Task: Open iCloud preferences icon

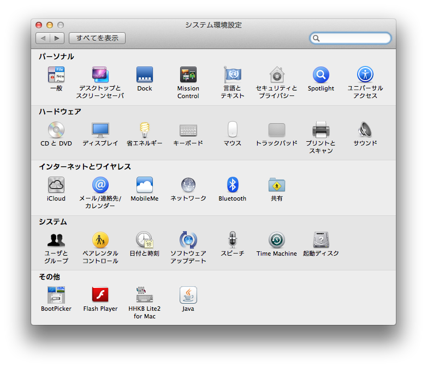Action: coord(56,185)
